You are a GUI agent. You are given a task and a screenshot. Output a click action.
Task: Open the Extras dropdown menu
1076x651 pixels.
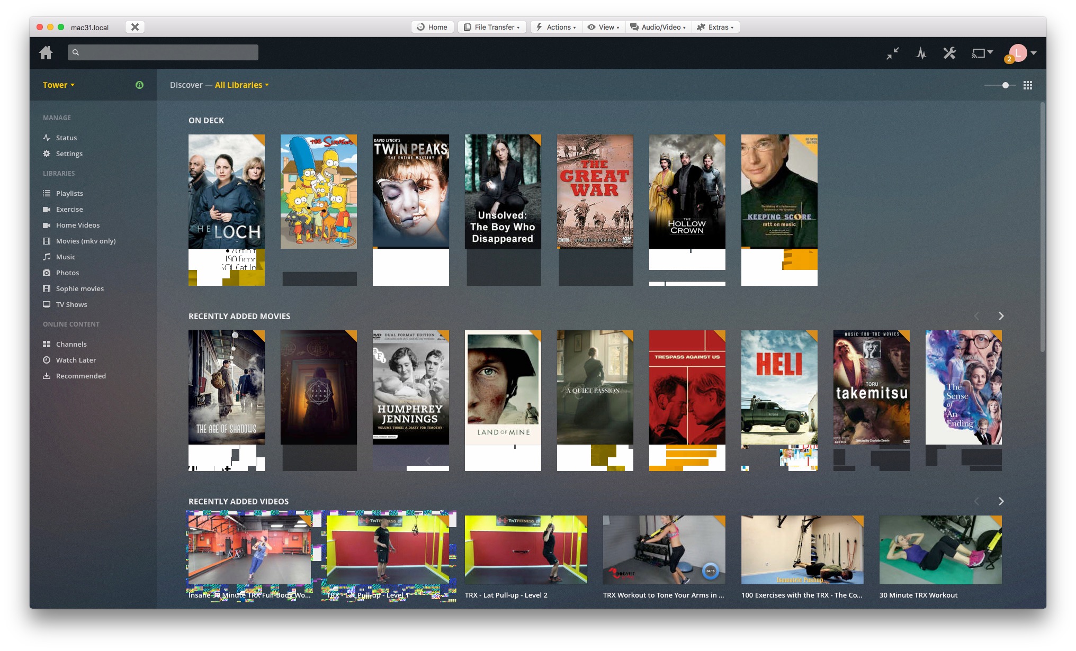coord(715,27)
